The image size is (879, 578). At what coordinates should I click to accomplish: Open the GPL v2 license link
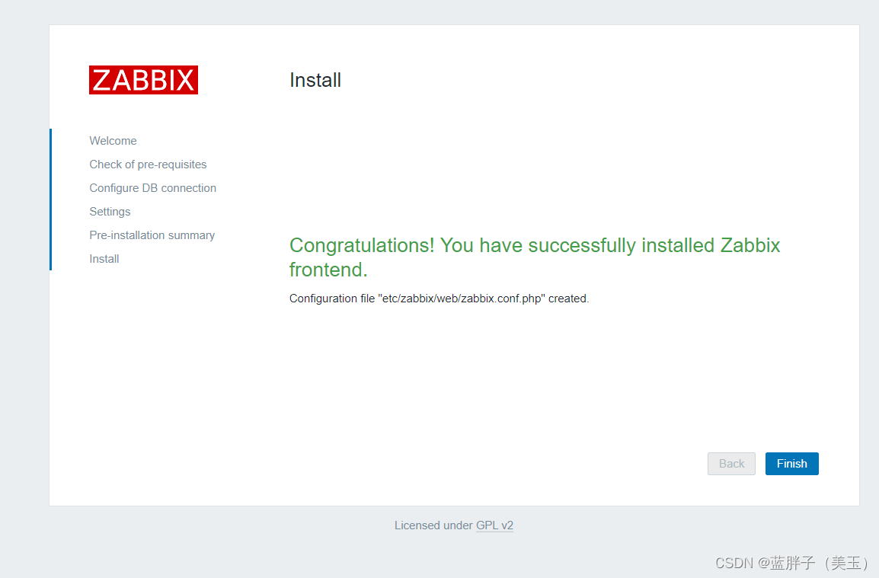[494, 525]
